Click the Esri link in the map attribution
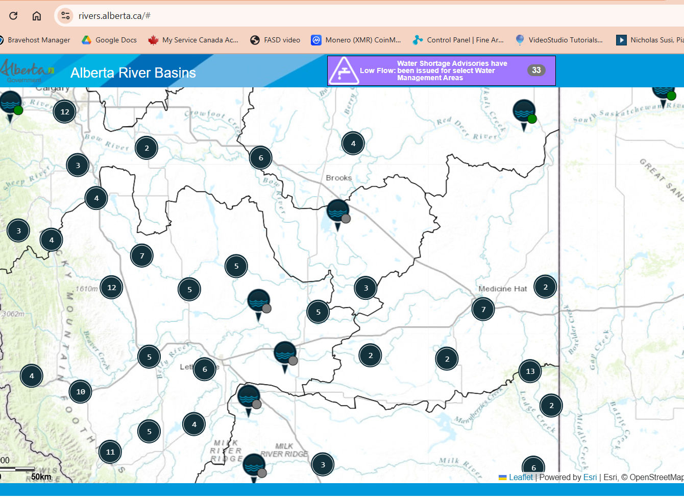The height and width of the screenshot is (499, 684). [x=590, y=477]
